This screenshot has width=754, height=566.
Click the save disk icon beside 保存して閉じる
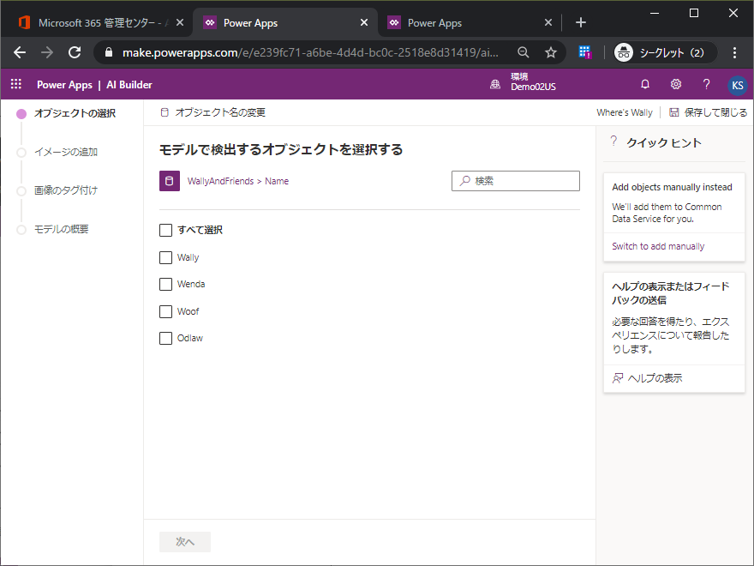pos(673,112)
